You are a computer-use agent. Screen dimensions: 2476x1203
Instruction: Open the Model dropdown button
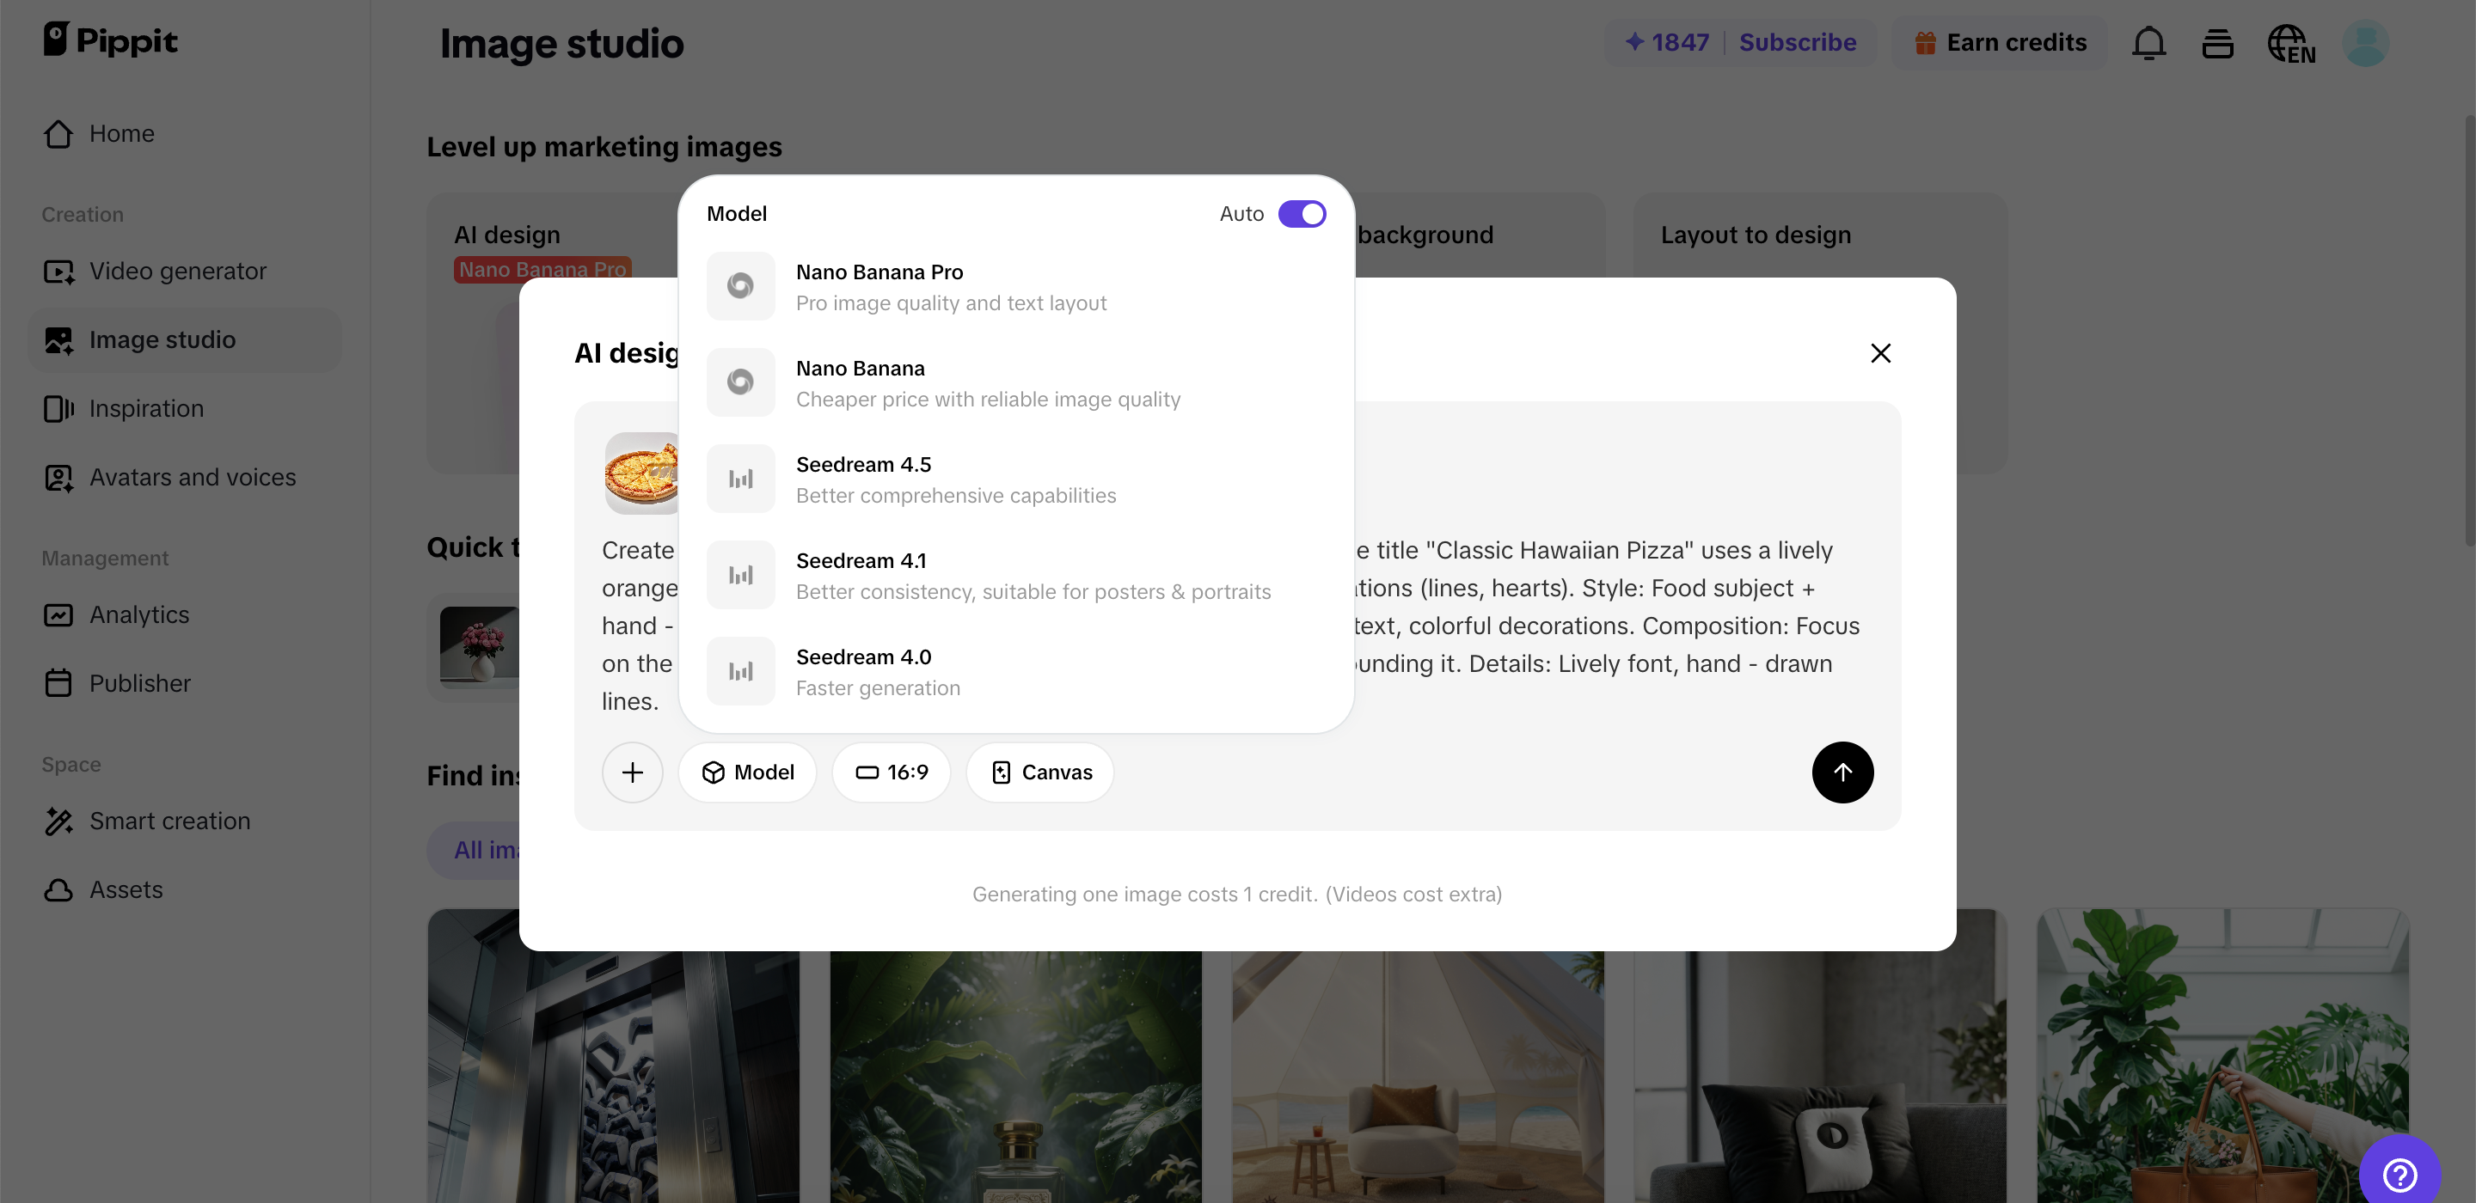tap(747, 772)
